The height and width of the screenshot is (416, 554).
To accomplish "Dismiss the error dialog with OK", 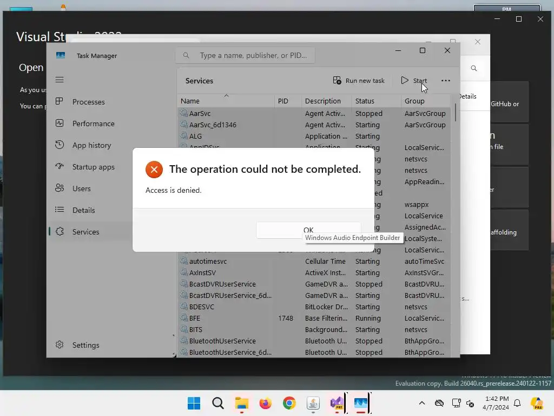I will pos(308,230).
